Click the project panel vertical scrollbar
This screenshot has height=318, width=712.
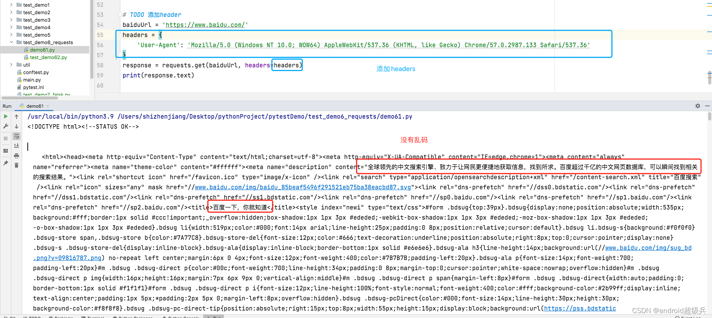(x=91, y=39)
